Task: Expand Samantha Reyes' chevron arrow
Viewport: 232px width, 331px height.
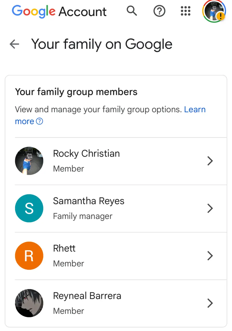Action: (x=210, y=208)
